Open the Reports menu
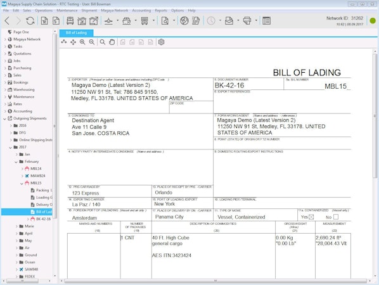Screen dimensions: 379x285 pos(161,10)
